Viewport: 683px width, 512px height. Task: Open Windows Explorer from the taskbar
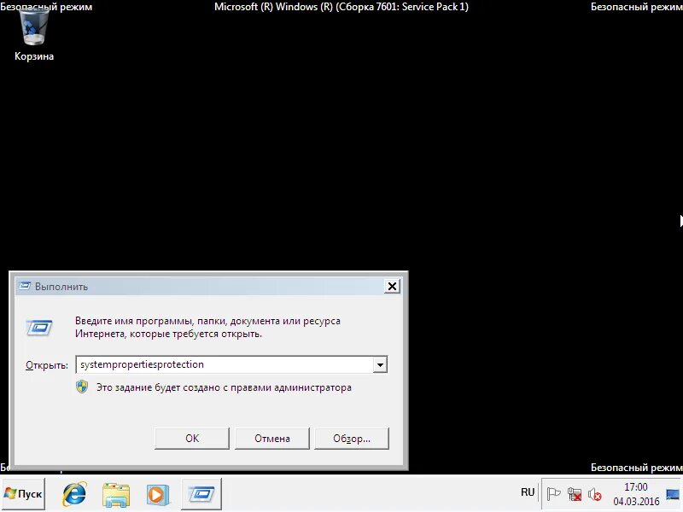(x=116, y=494)
